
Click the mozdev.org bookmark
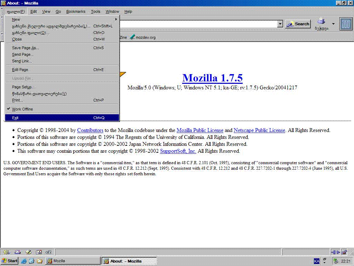pos(143,37)
